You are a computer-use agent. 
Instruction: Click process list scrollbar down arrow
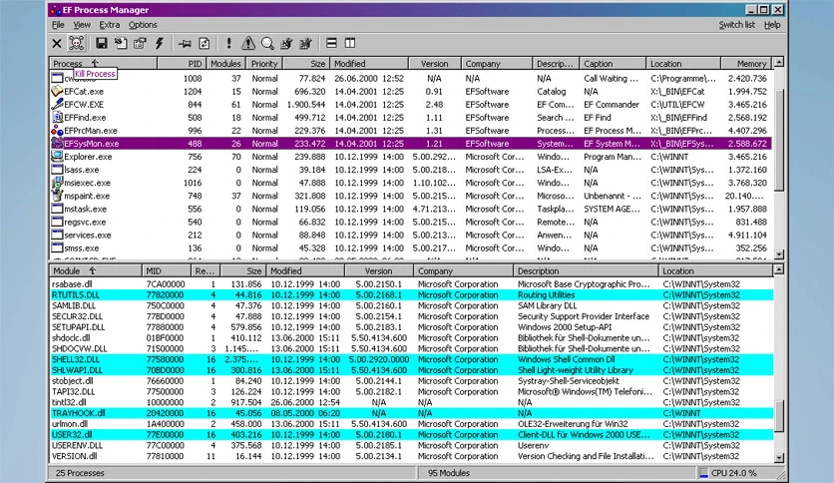tap(779, 254)
